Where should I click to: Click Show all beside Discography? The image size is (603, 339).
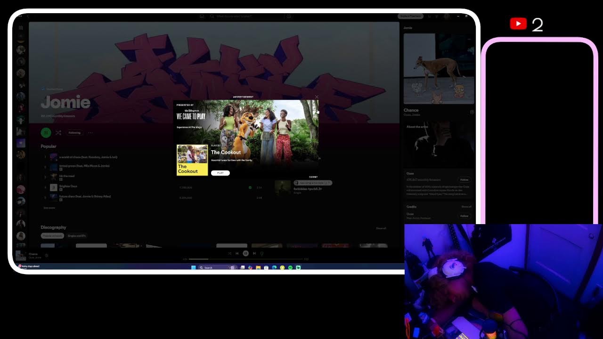pos(381,228)
